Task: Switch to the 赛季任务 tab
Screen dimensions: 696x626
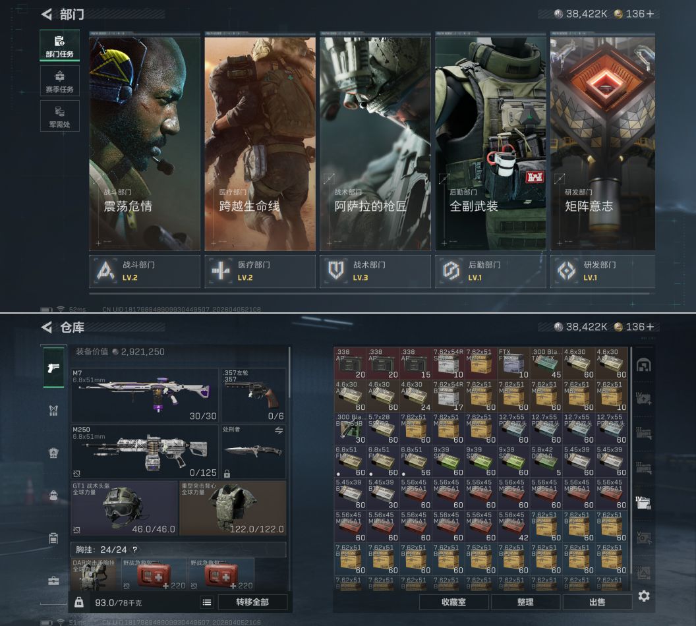Action: [59, 81]
